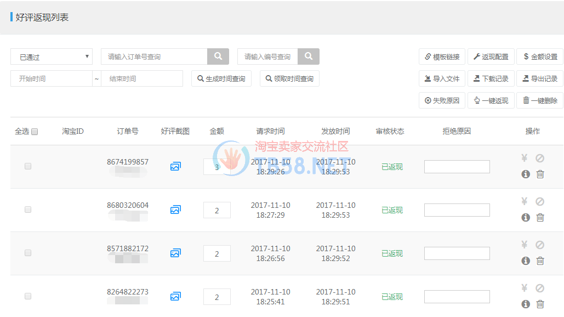Click the reject reason field in first row

click(457, 167)
